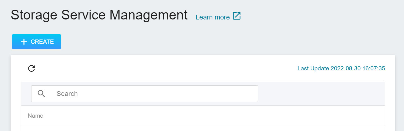Sort by the Name column header
This screenshot has height=131, width=404.
coord(35,116)
